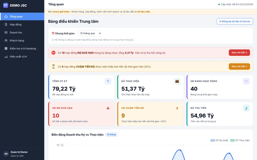This screenshot has width=257, height=160.
Task: Click the bar chart icon beside Hiệu suất vị trí
Action: click(x=6, y=57)
